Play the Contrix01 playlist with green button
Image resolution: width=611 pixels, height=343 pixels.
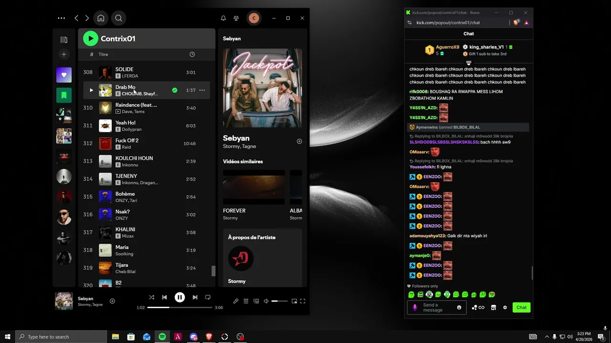click(91, 39)
